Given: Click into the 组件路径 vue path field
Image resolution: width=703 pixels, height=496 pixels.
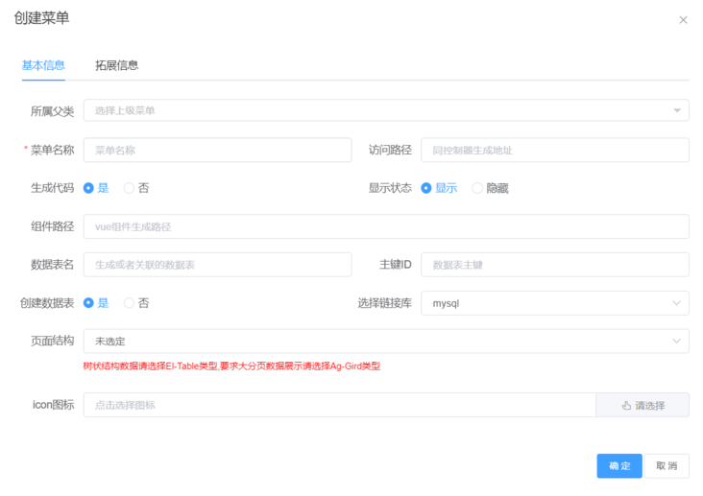Looking at the screenshot, I should pyautogui.click(x=386, y=226).
